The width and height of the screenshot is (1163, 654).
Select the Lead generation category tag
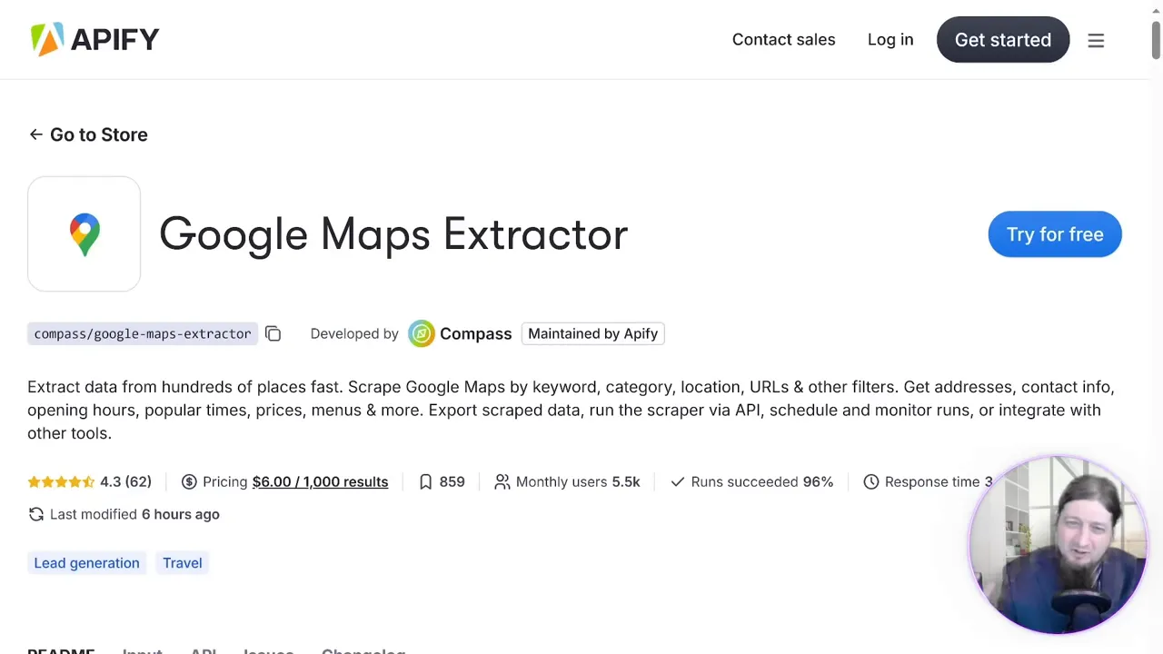click(86, 563)
